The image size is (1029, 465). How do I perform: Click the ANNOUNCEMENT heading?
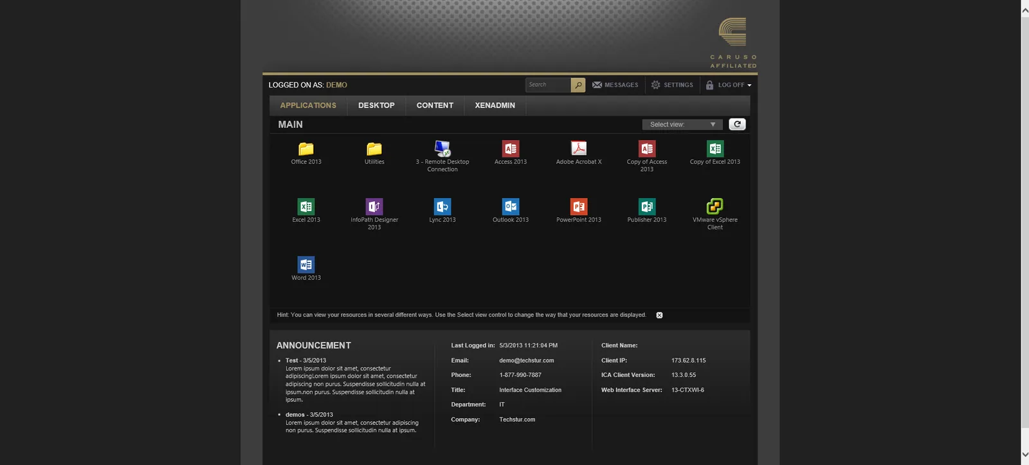pyautogui.click(x=314, y=345)
